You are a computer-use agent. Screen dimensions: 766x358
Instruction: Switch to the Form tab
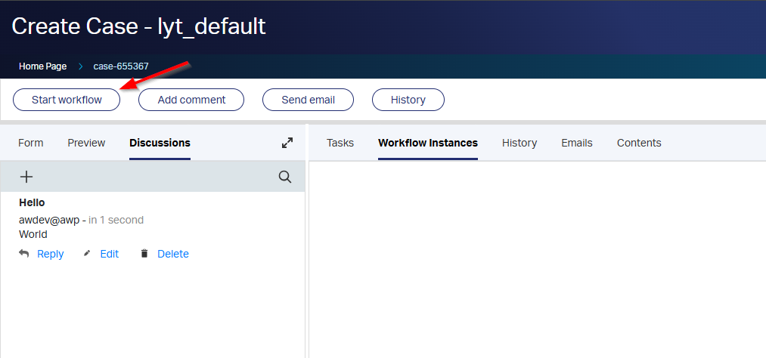click(x=31, y=143)
